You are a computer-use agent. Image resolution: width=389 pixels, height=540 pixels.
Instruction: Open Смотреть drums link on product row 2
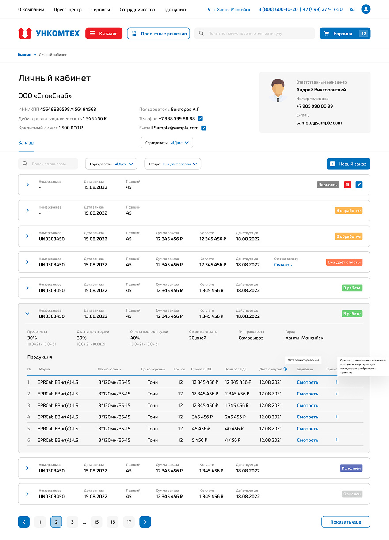(307, 394)
